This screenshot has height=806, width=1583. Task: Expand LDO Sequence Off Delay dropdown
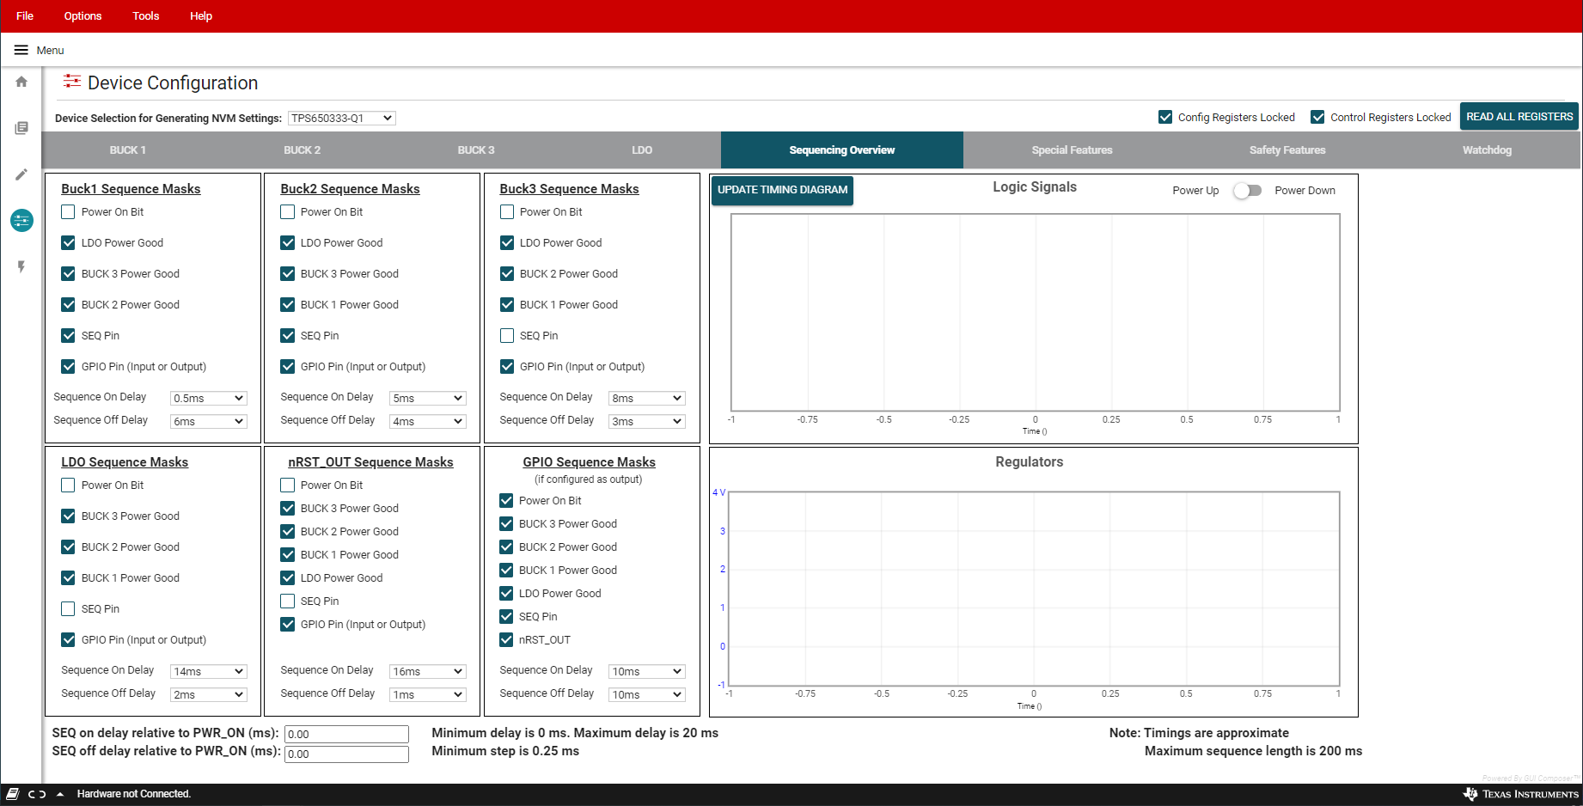pyautogui.click(x=209, y=694)
